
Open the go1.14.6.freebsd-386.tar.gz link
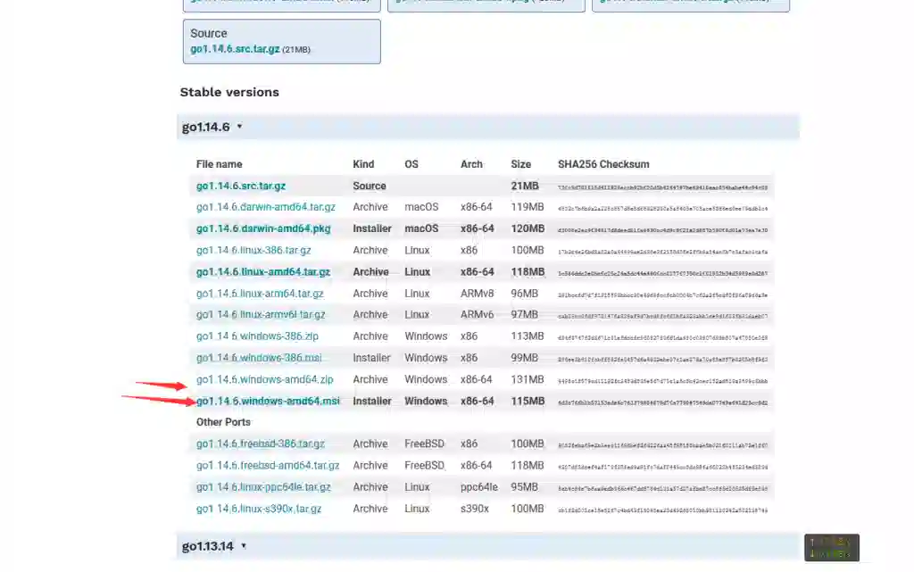point(261,444)
